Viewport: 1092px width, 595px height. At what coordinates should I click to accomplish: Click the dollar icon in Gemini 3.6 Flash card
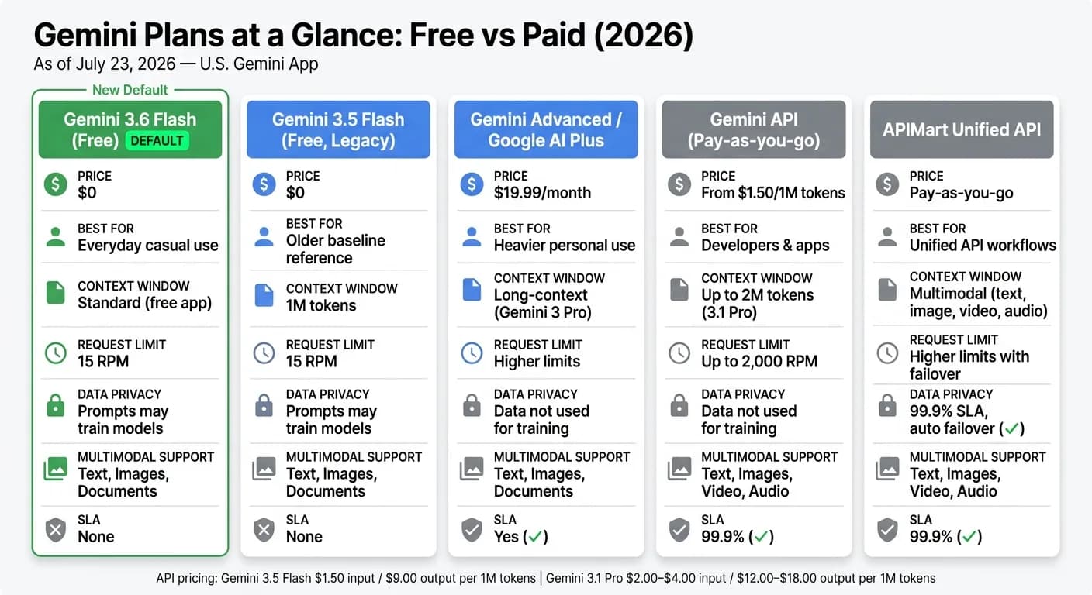(56, 184)
